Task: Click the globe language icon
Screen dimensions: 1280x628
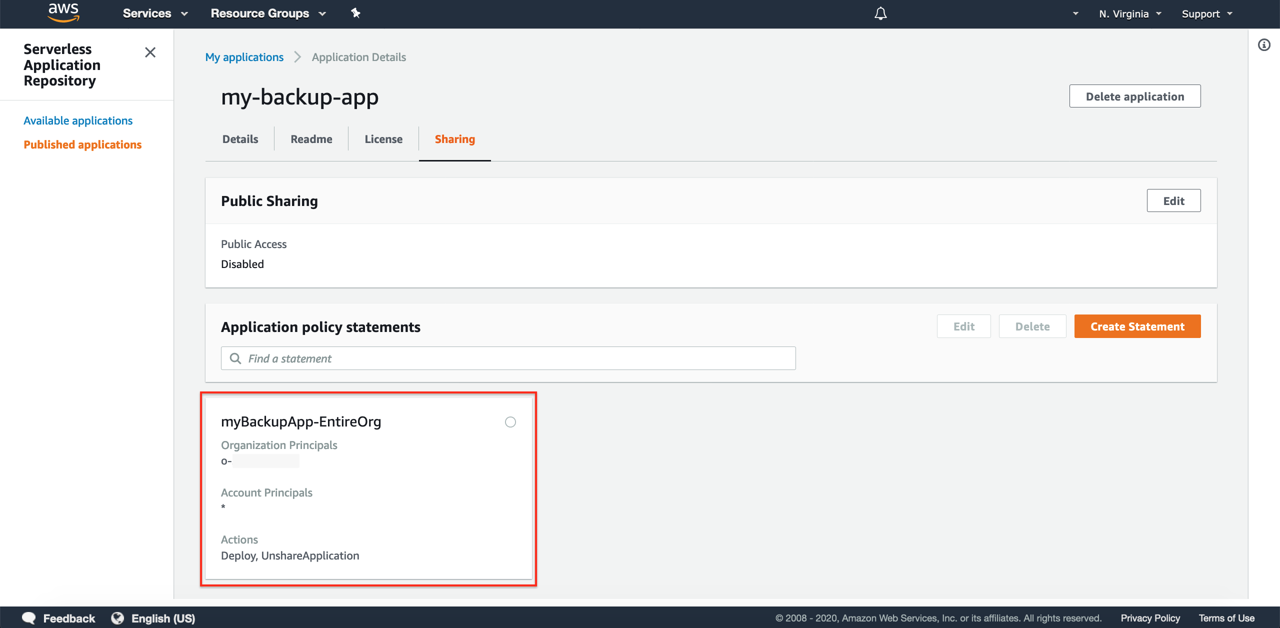Action: [x=117, y=618]
